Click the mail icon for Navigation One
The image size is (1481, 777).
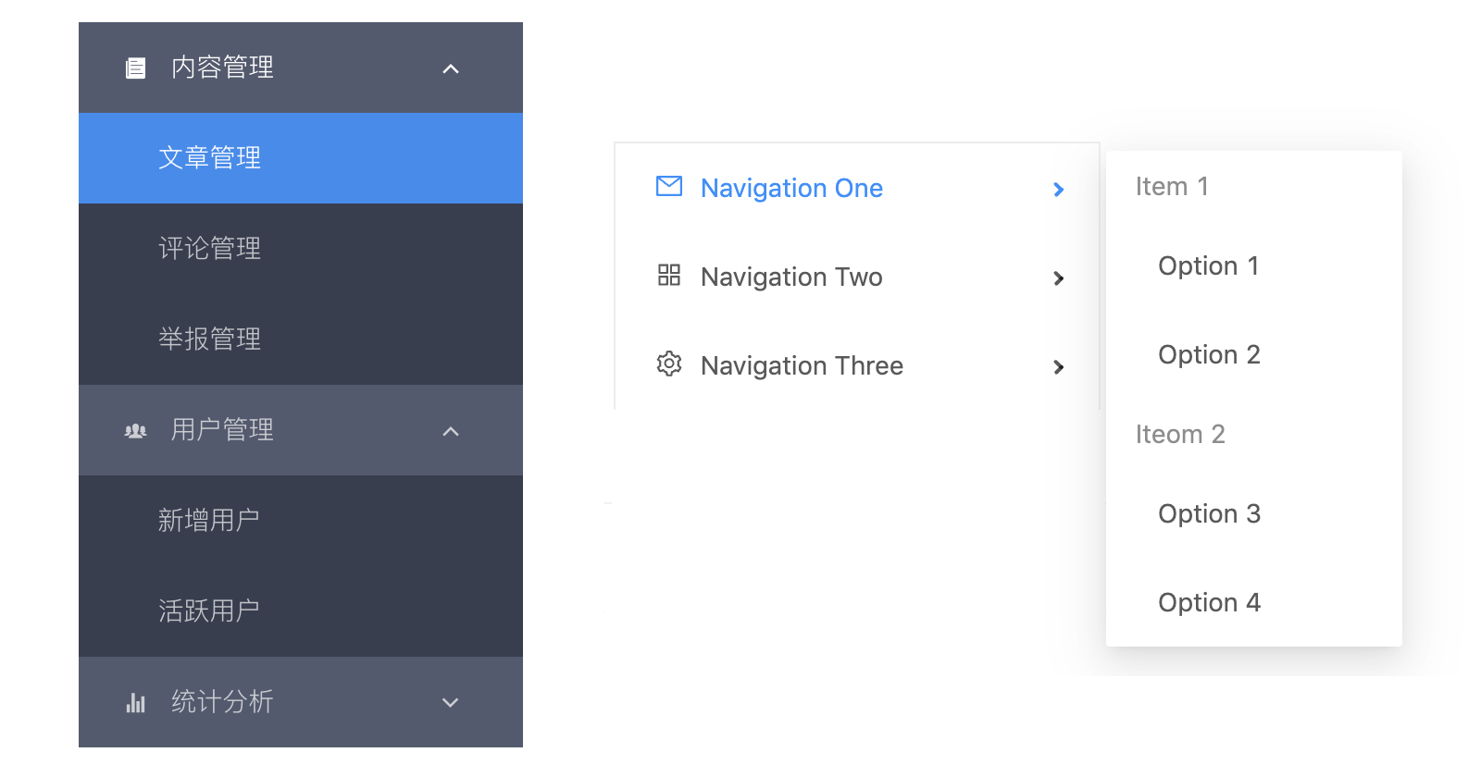668,187
